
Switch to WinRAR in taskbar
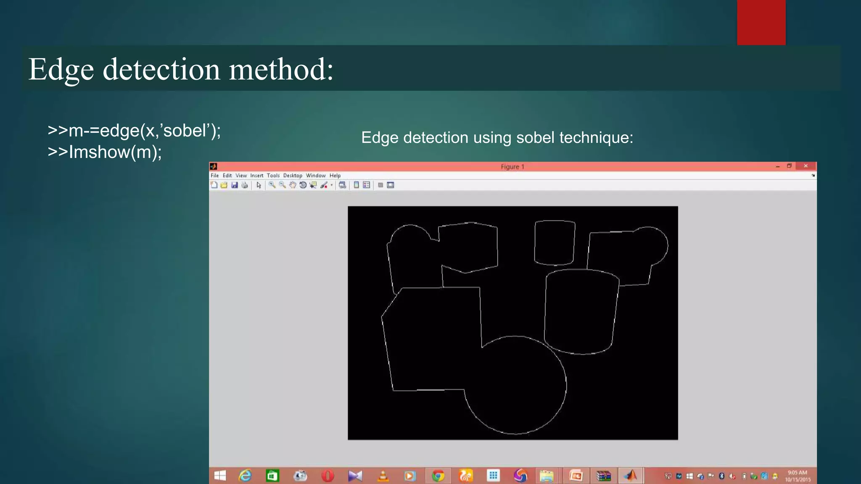tap(603, 476)
